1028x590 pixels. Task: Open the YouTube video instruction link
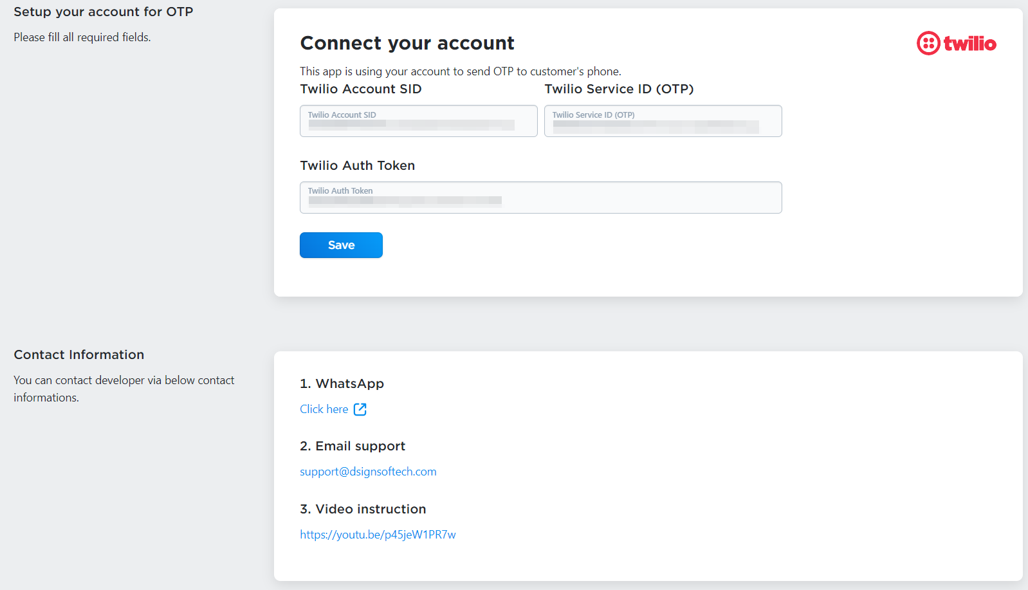(x=378, y=535)
